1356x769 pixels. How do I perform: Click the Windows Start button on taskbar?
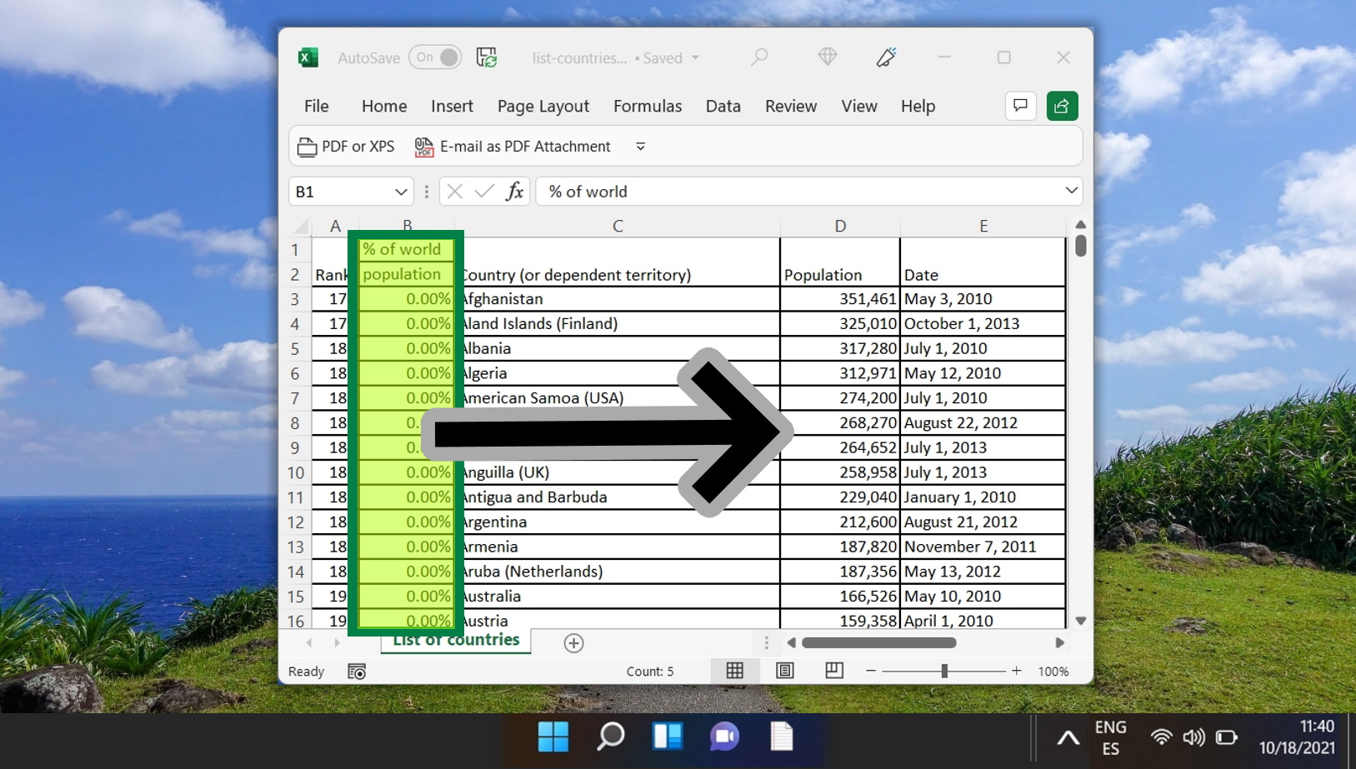pyautogui.click(x=553, y=737)
